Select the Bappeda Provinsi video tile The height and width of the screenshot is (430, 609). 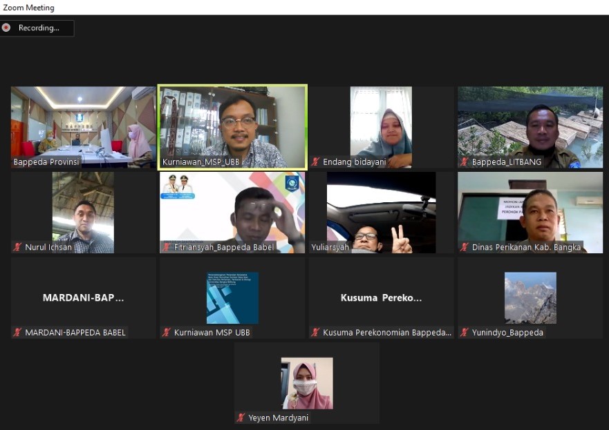coord(83,124)
